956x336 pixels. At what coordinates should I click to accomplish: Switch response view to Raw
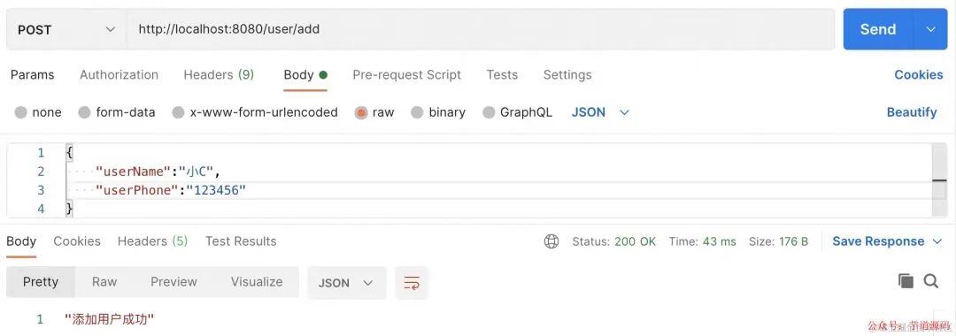[104, 282]
